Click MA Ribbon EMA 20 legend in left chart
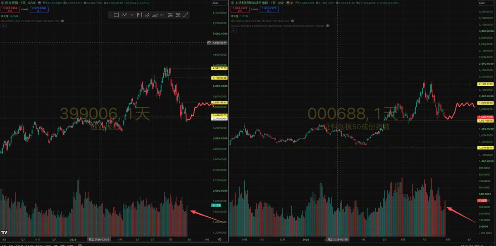Viewport: 496px width, 246px height. click(x=30, y=20)
